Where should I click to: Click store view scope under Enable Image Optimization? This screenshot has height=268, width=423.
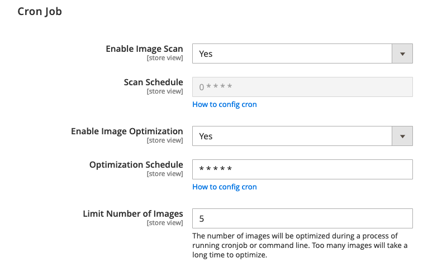[x=165, y=140]
